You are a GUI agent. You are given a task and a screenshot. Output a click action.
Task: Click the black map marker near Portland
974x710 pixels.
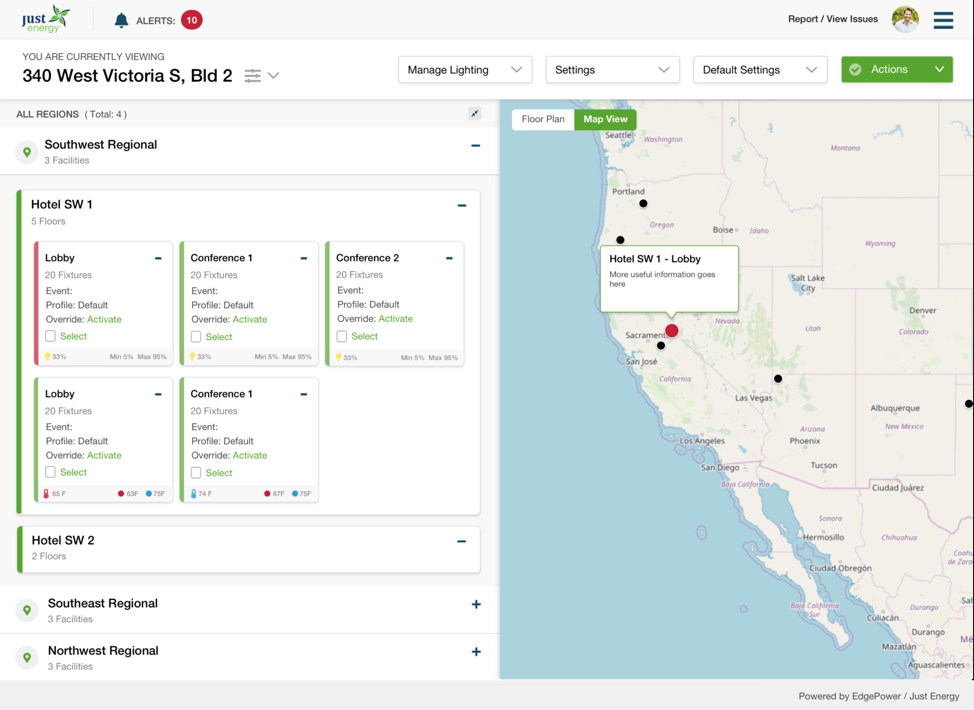click(643, 203)
